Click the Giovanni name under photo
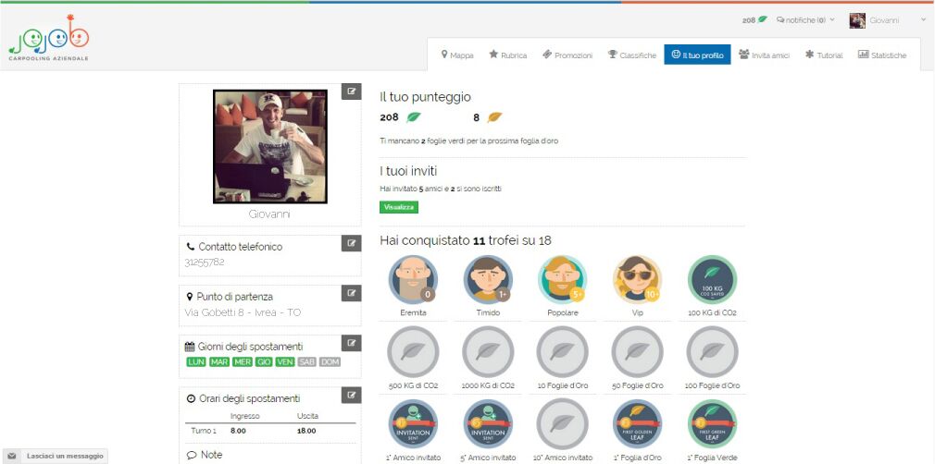 (269, 214)
